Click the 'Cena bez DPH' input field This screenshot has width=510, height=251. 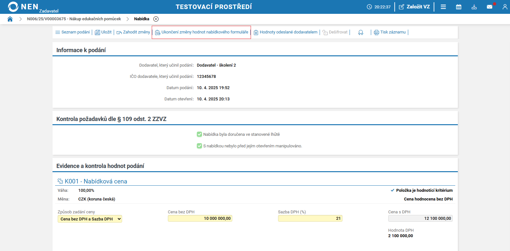pos(200,218)
